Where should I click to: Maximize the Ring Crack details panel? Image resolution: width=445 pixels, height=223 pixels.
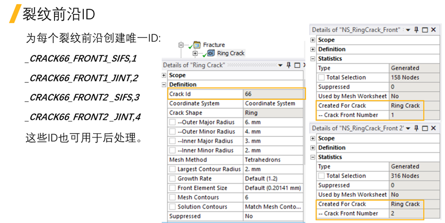297,65
